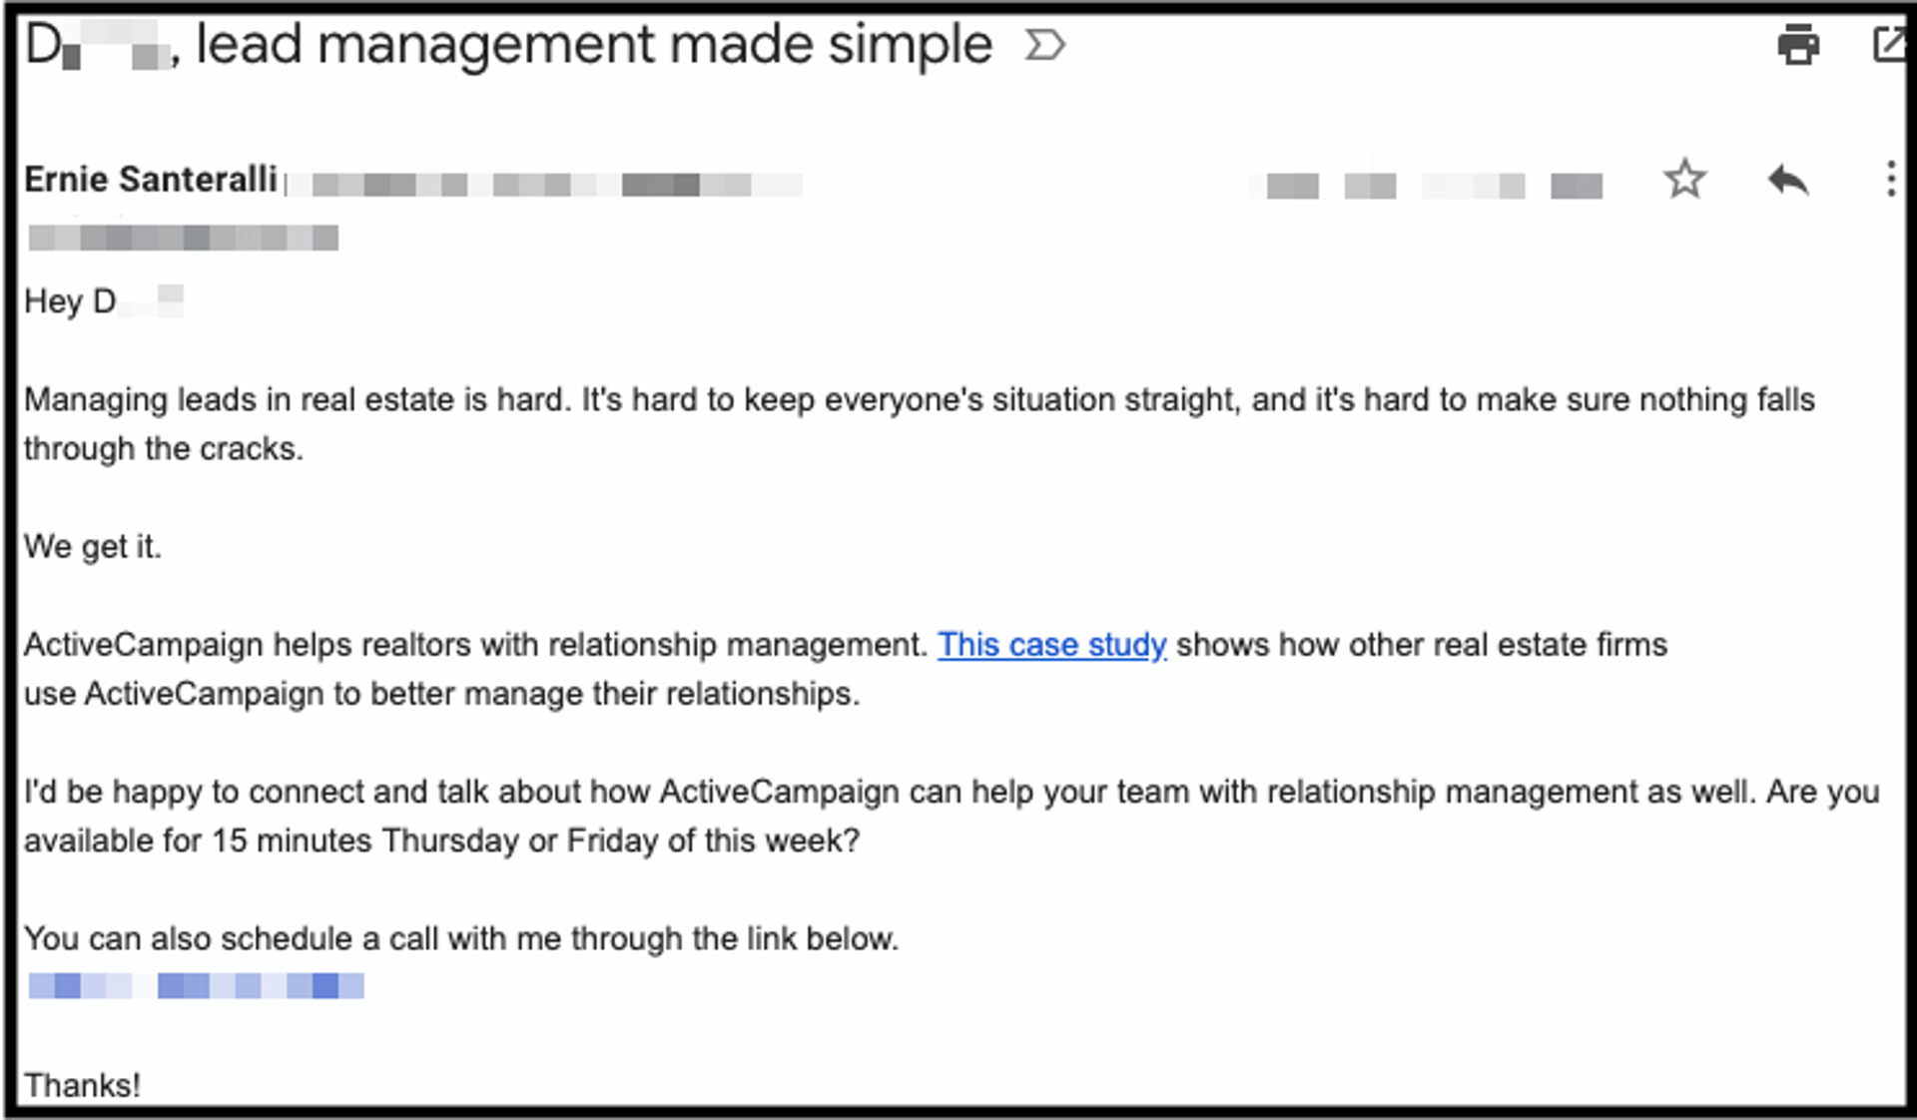
Task: Click the subject "lead management made simple"
Action: point(589,43)
